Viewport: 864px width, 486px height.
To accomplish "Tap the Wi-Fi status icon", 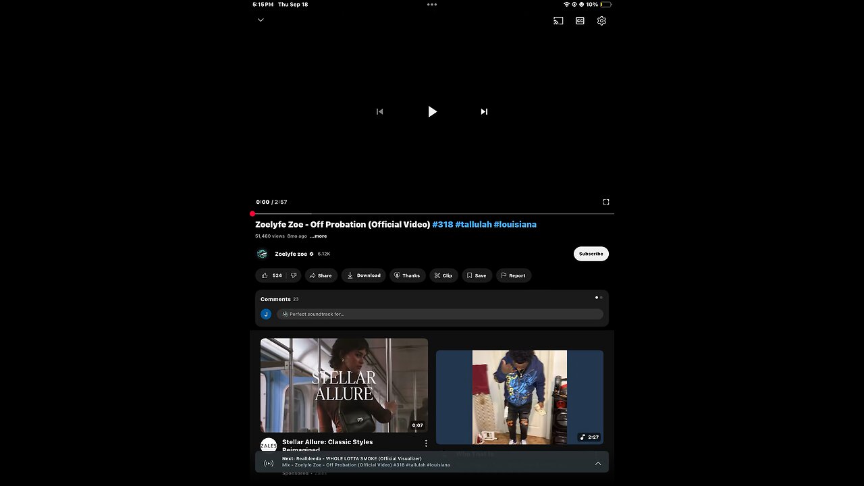I will pyautogui.click(x=566, y=4).
